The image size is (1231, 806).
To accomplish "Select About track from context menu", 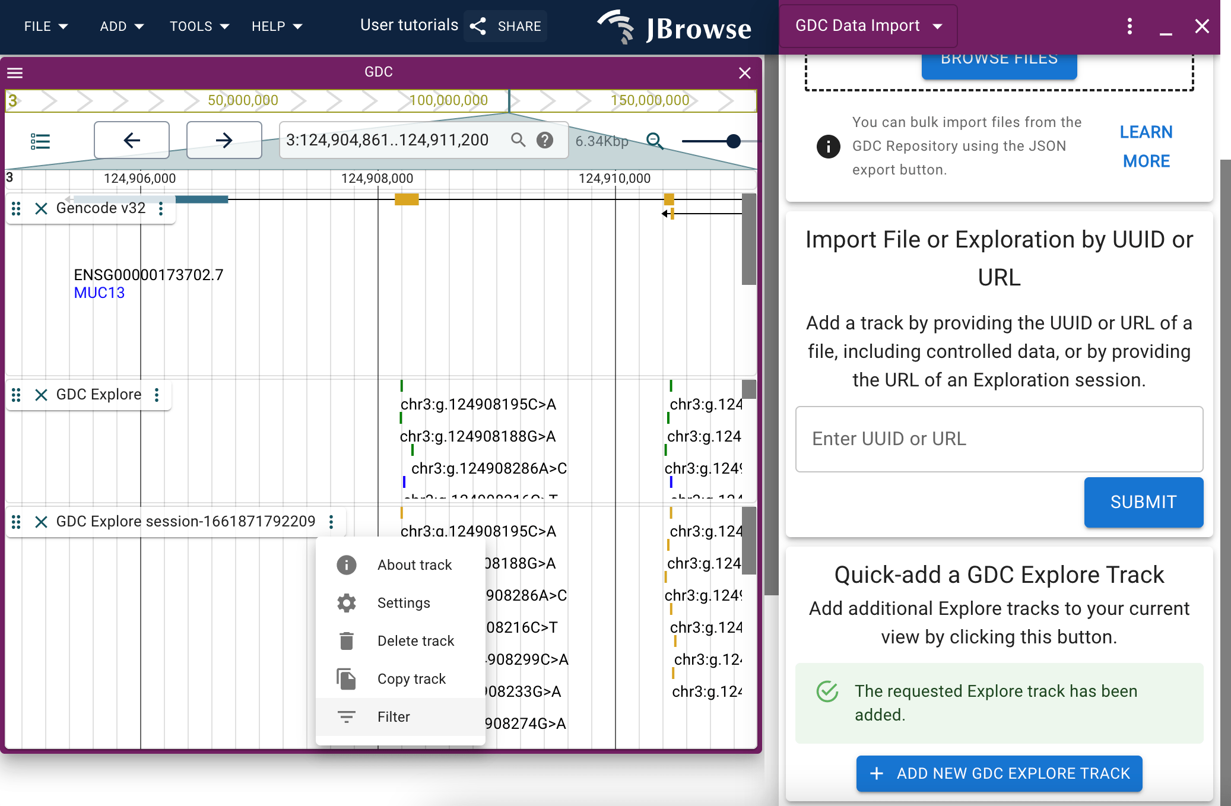I will click(401, 565).
